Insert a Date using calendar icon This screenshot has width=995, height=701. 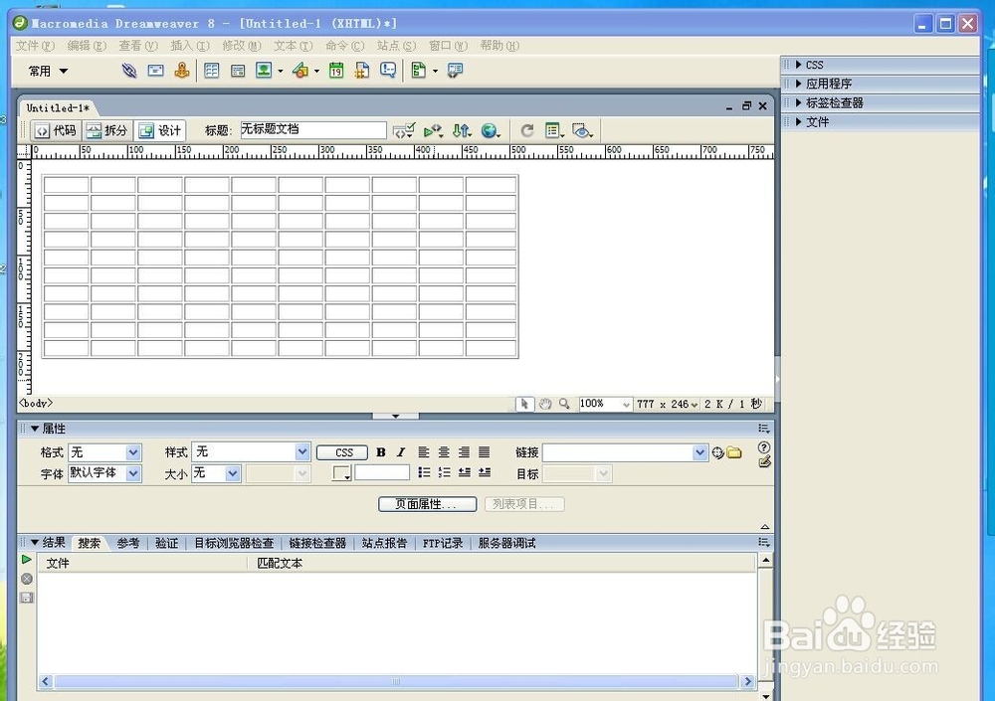336,71
